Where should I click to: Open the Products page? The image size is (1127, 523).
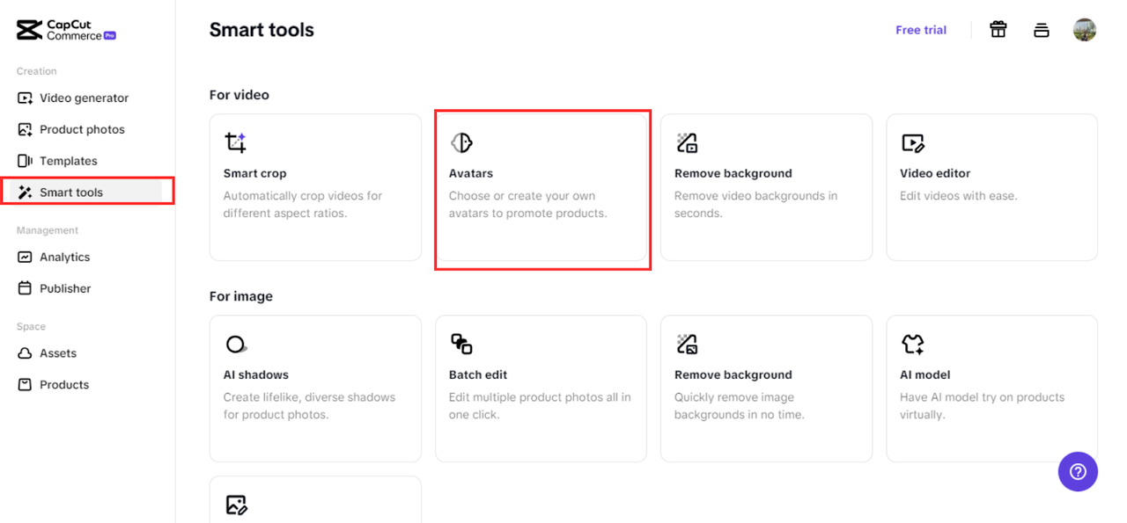click(64, 385)
